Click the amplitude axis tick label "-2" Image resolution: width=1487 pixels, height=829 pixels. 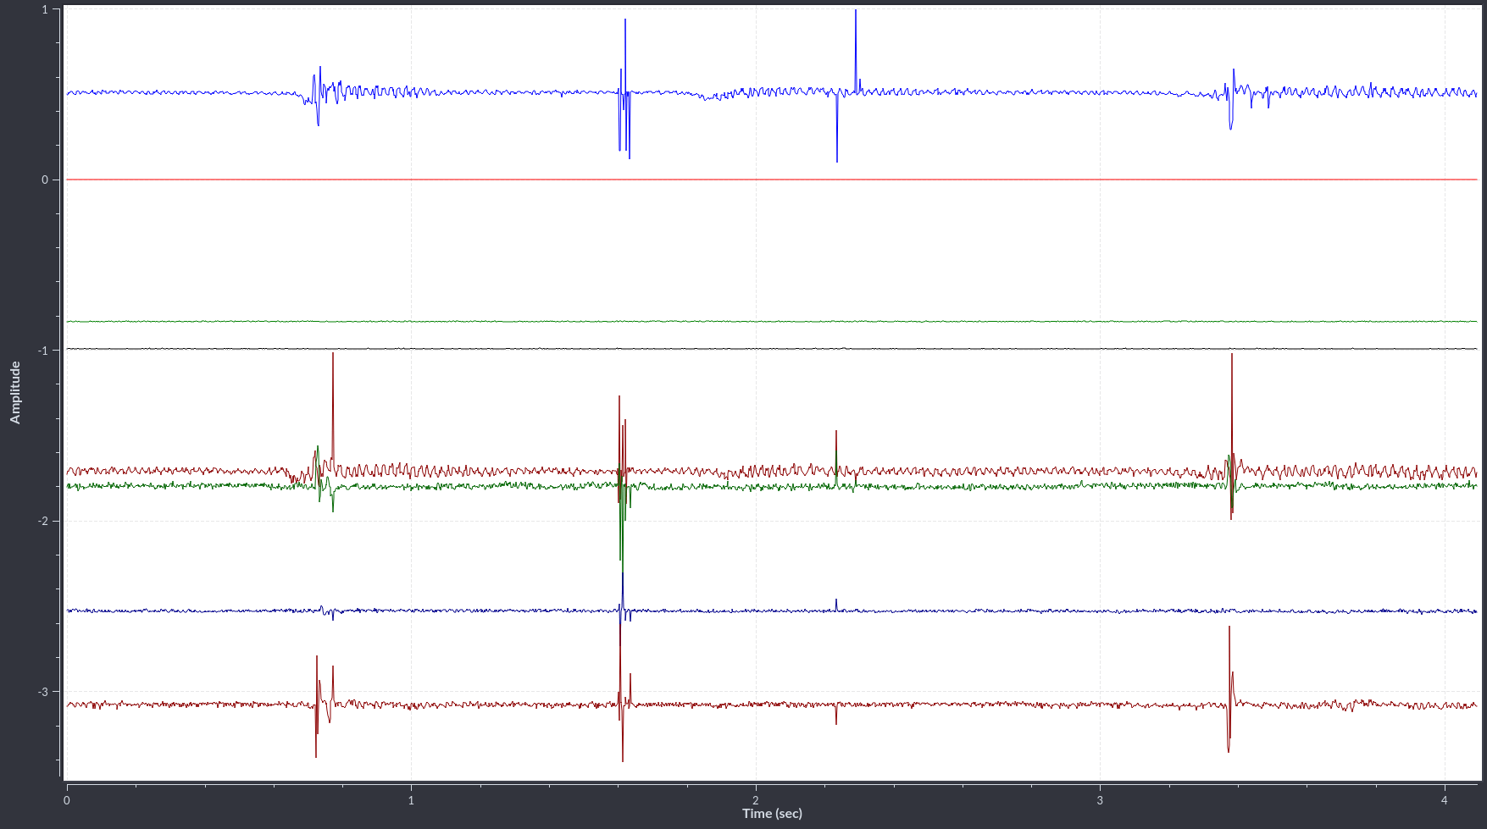pyautogui.click(x=43, y=521)
